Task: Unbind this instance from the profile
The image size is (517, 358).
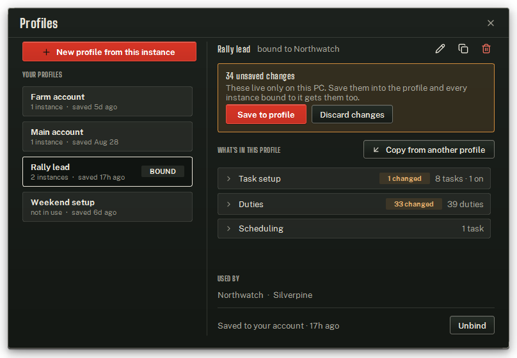Action: point(472,325)
